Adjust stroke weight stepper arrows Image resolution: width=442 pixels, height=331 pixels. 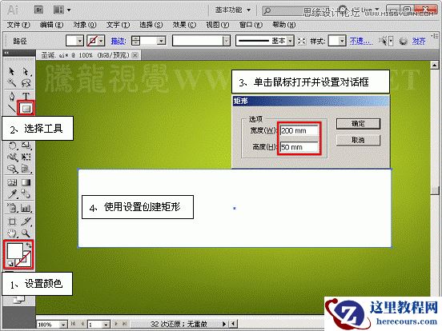pos(135,41)
